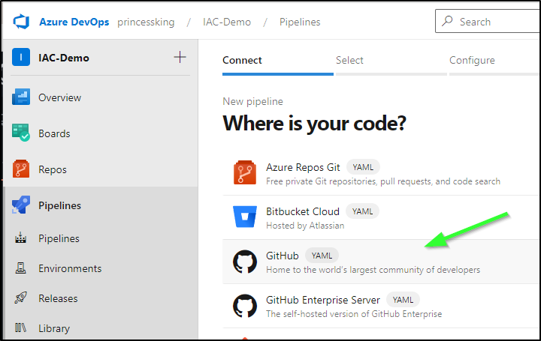
Task: Click the Pipelines sub-item icon
Action: click(x=21, y=238)
